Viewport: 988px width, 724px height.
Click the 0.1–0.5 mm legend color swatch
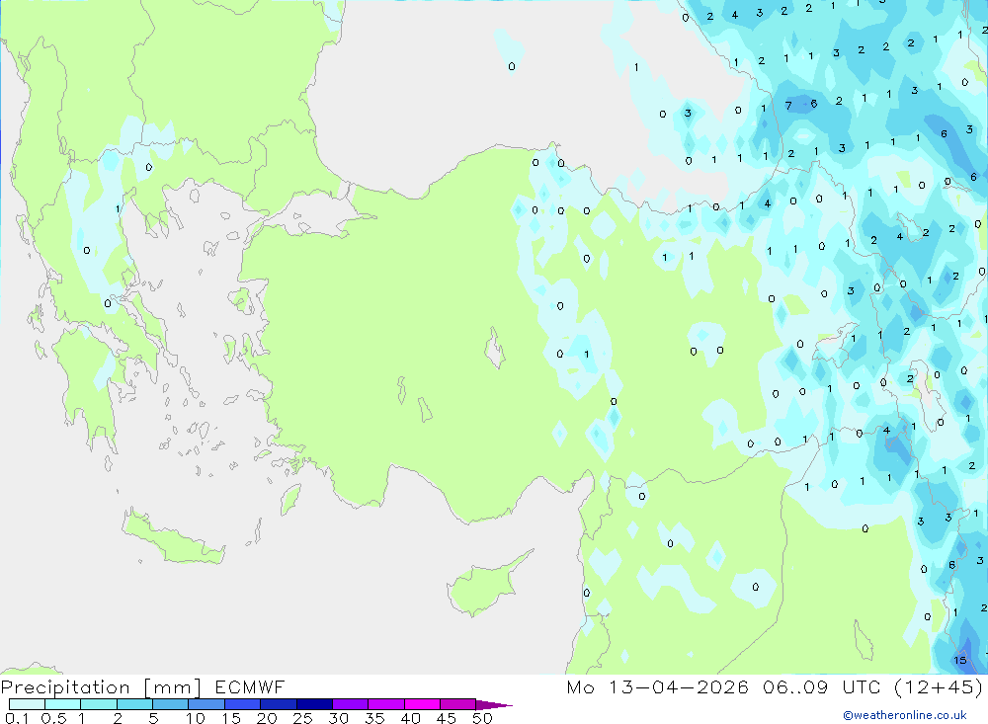(27, 704)
